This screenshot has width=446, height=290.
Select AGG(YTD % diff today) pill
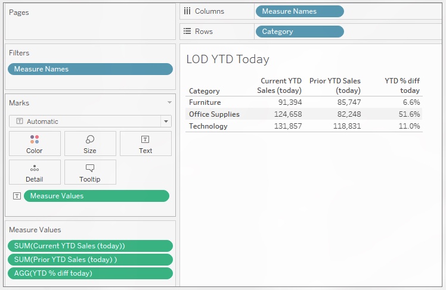tap(90, 273)
